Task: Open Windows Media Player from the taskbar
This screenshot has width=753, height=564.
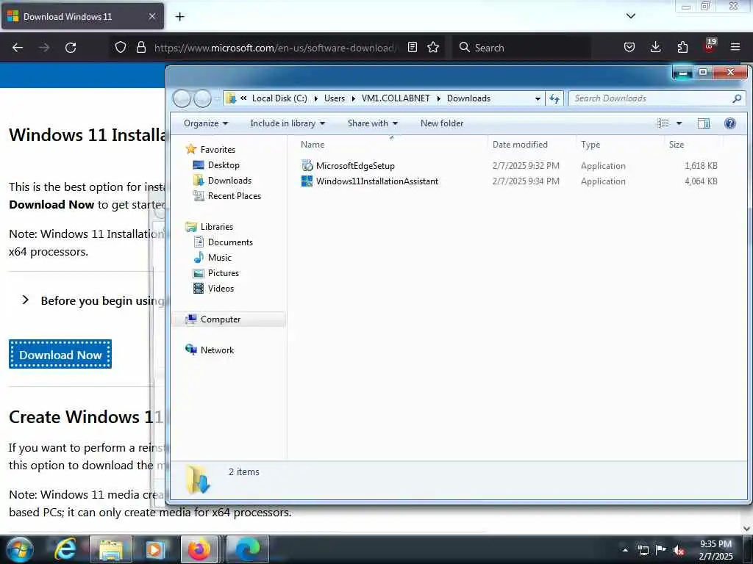Action: click(x=154, y=549)
